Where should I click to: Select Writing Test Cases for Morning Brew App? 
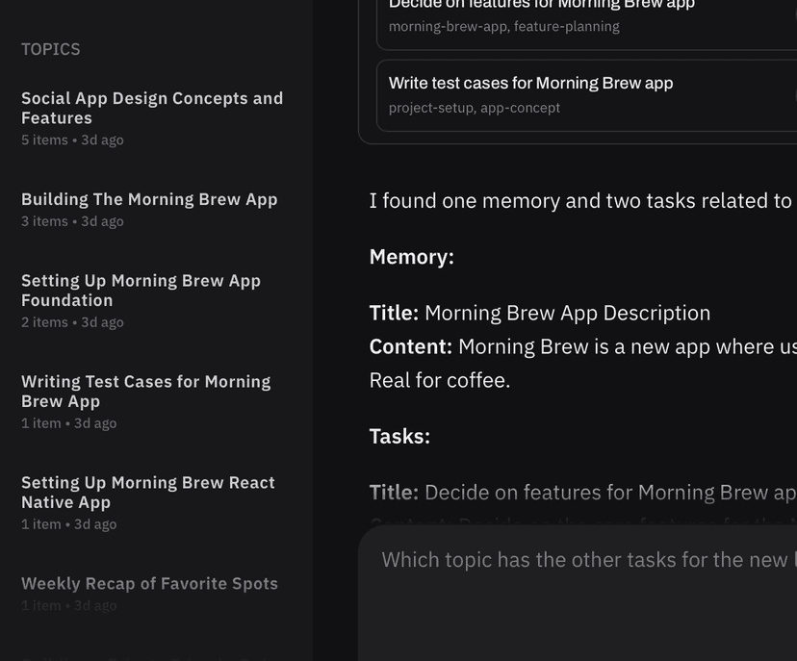tap(145, 391)
